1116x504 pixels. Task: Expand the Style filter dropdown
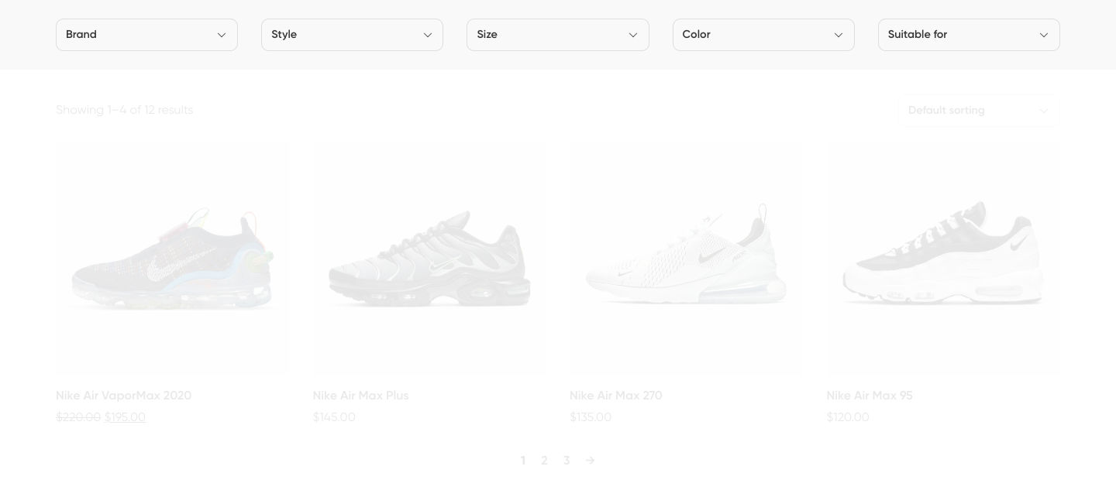(x=351, y=35)
